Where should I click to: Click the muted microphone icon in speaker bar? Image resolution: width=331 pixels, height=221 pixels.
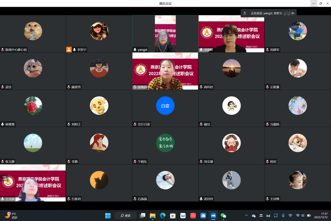pyautogui.click(x=245, y=13)
